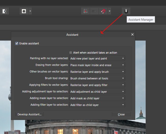166x134 pixels.
Task: Click the Close button in Assistant dialog
Action: coord(121,114)
